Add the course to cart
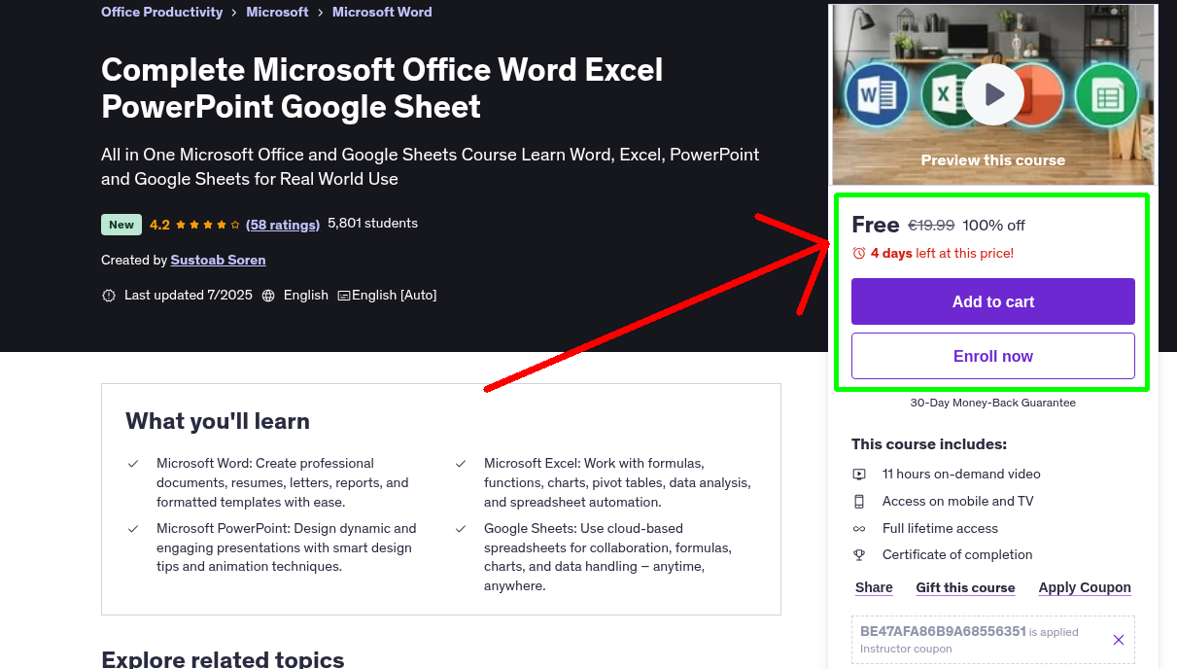Screen dimensions: 1177x669 click(x=993, y=301)
